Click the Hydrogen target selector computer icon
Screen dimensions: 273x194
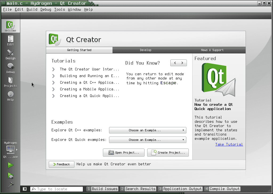[x=11, y=150]
